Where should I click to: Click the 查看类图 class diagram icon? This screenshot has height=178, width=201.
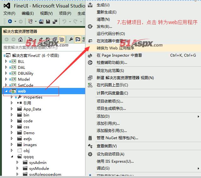90,146
